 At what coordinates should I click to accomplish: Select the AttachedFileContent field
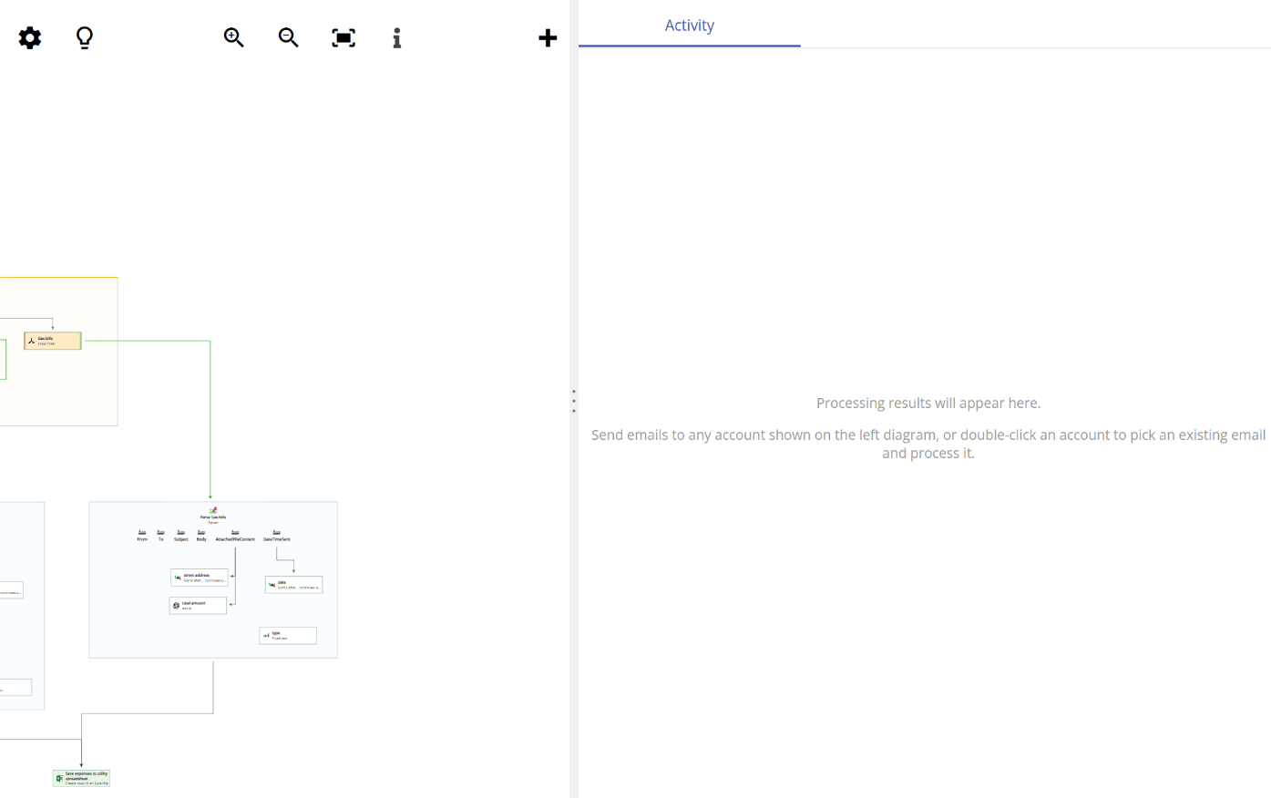coord(235,535)
